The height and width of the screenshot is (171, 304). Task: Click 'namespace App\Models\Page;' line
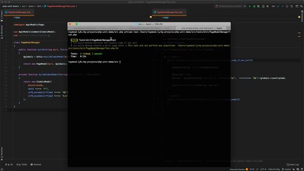tap(29, 25)
